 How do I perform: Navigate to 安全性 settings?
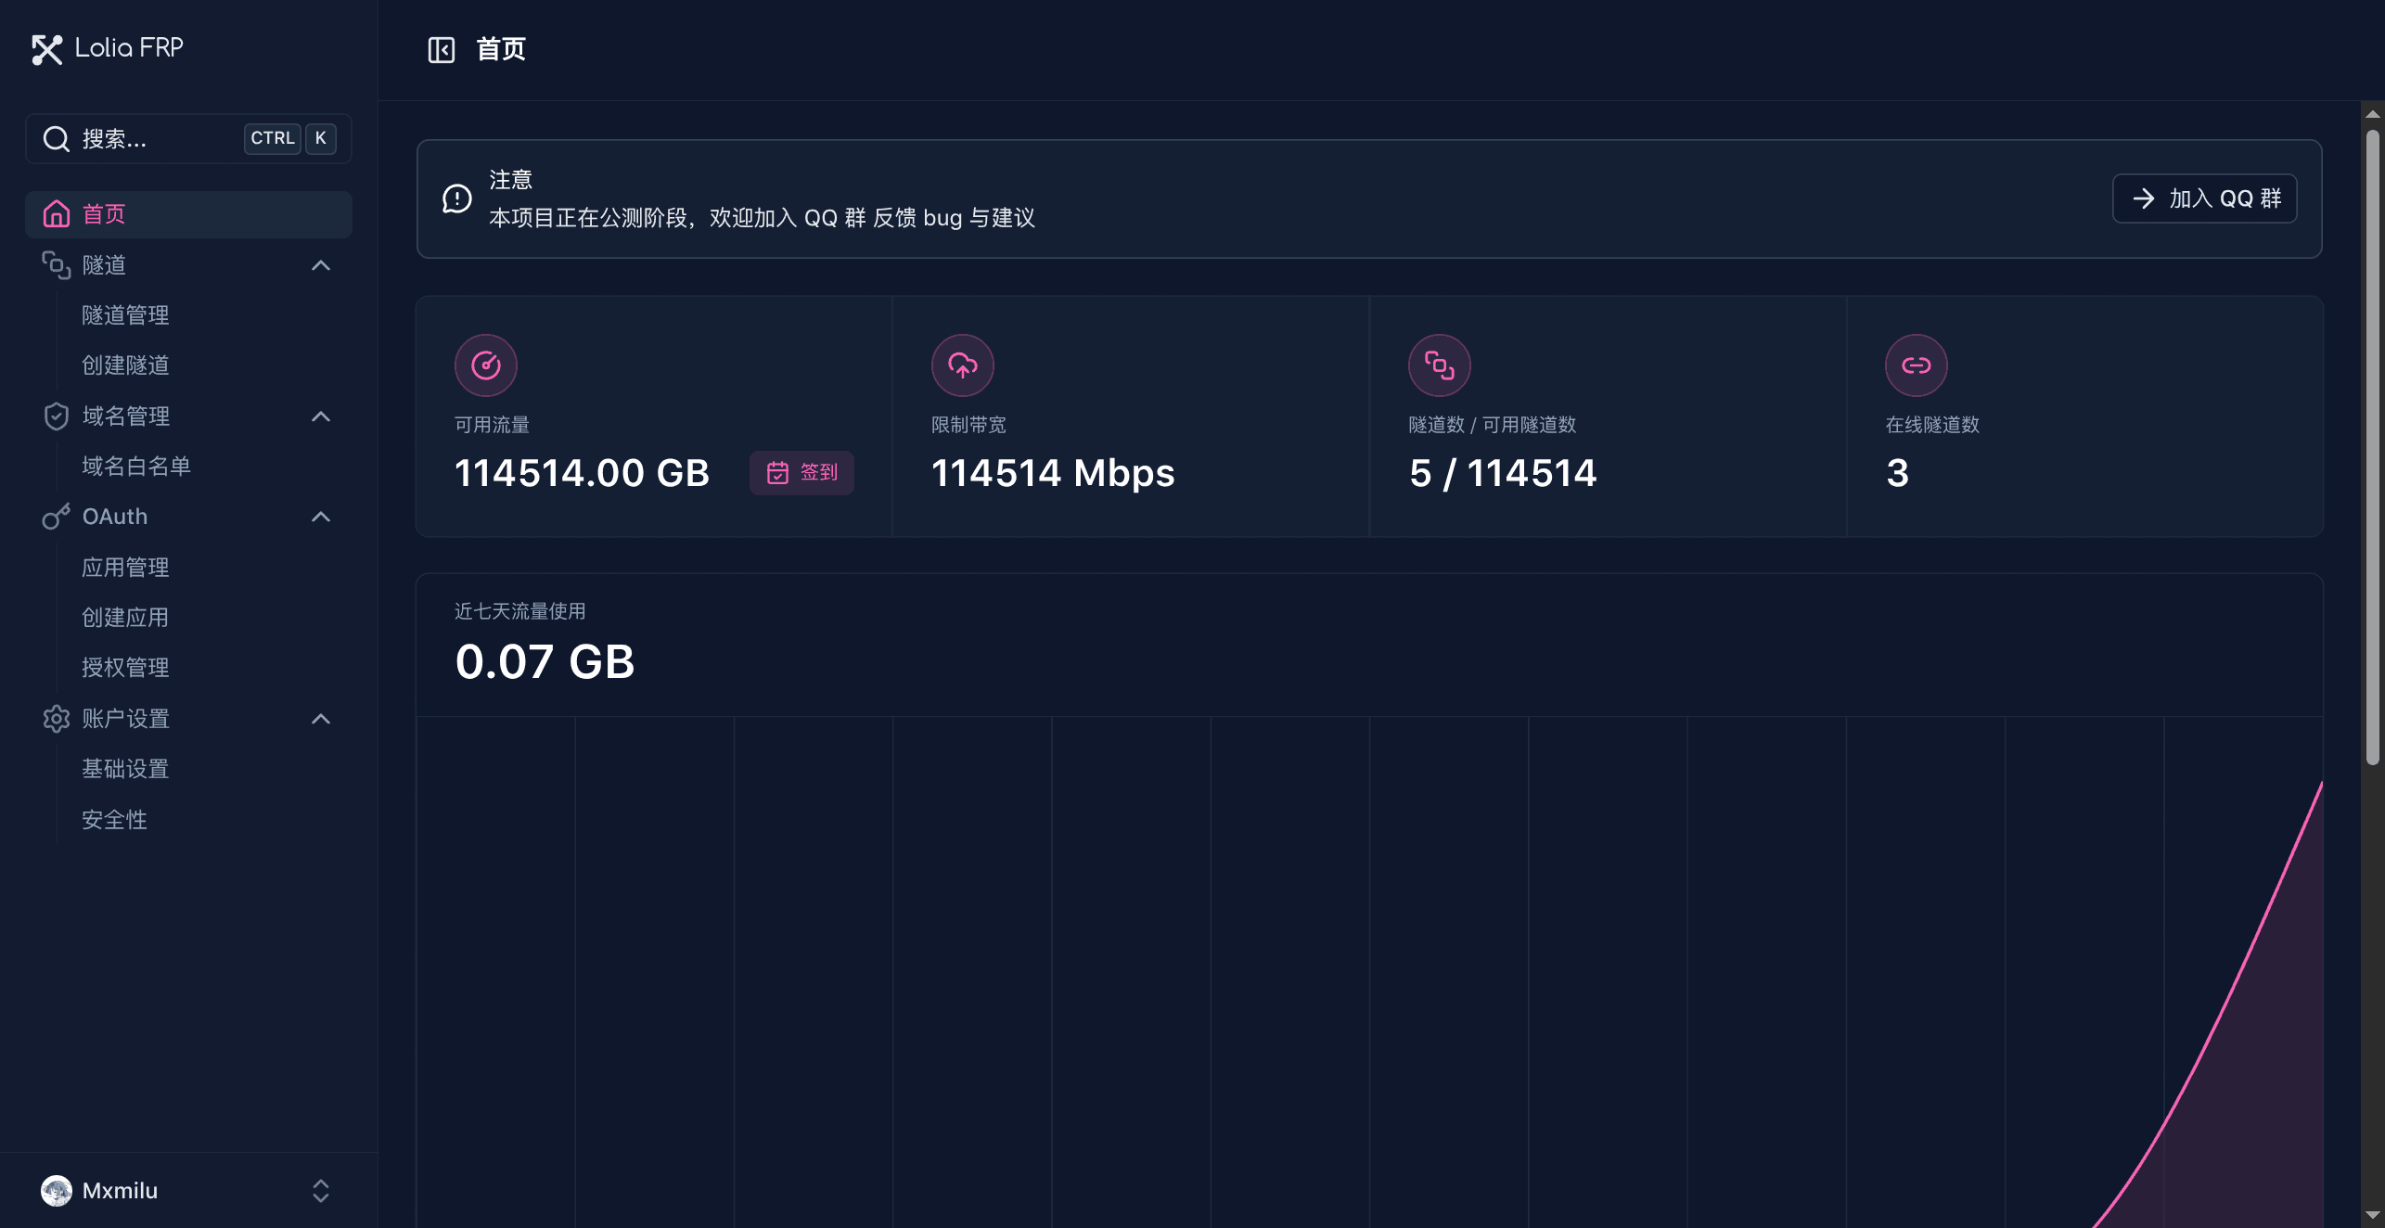(x=114, y=819)
